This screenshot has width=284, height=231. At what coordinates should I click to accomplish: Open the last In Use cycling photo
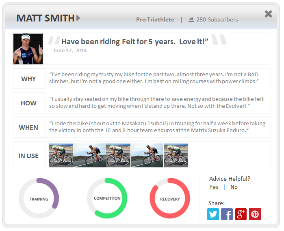176,155
